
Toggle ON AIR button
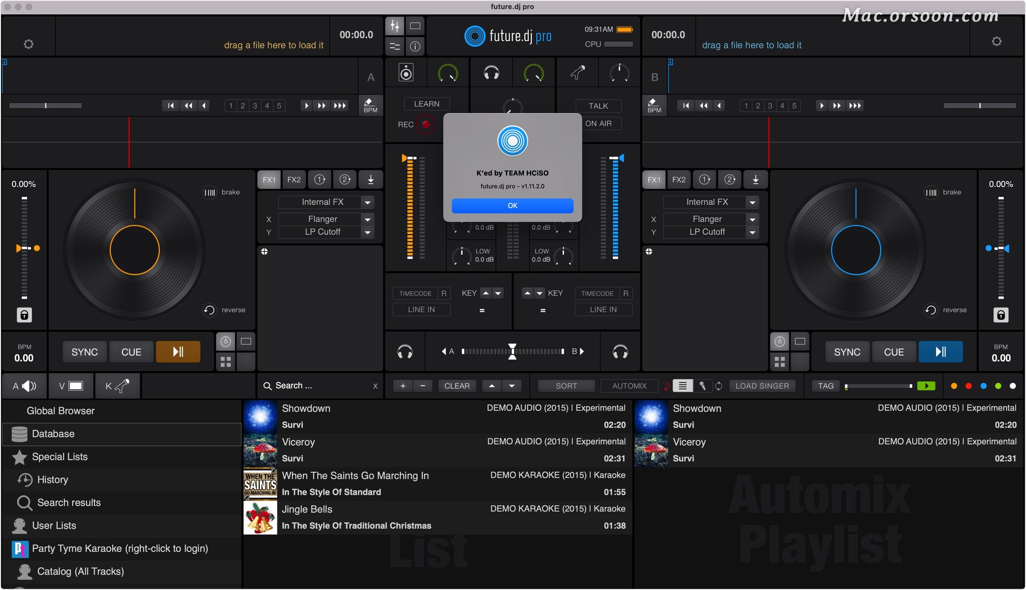coord(598,123)
